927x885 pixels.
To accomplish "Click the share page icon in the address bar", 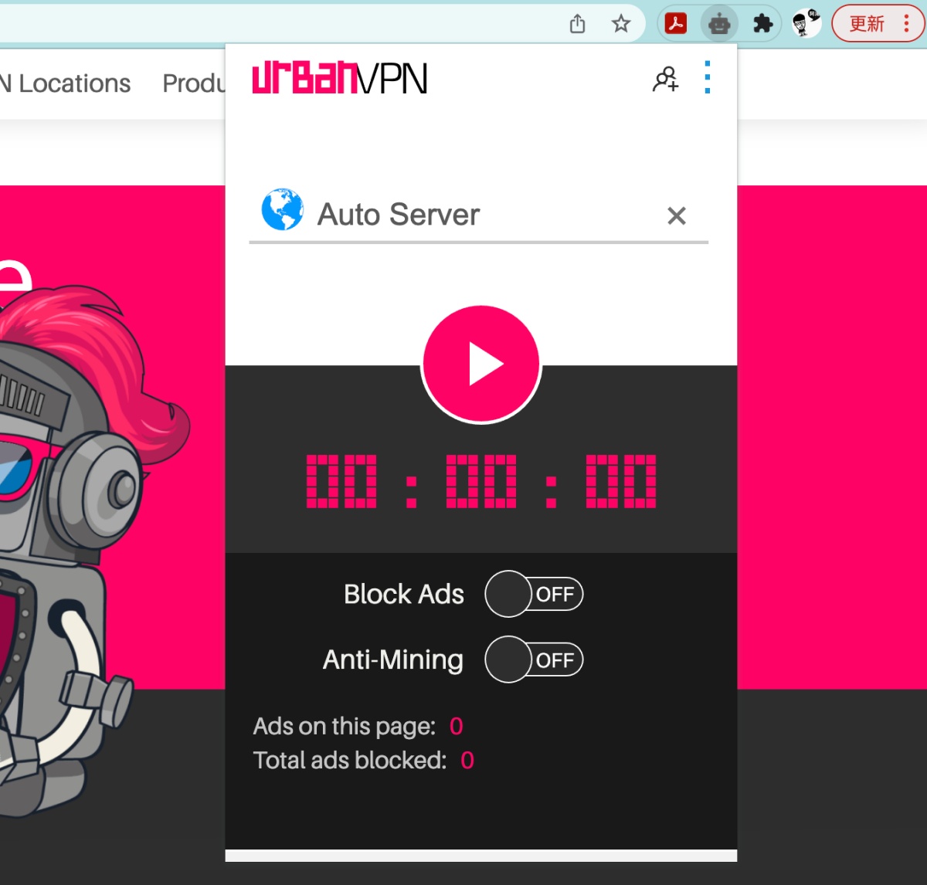I will pyautogui.click(x=577, y=24).
